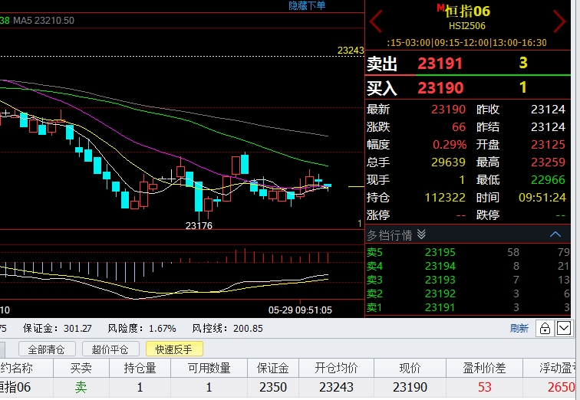Click 卖出 price 23191
This screenshot has height=400, width=580.
440,64
